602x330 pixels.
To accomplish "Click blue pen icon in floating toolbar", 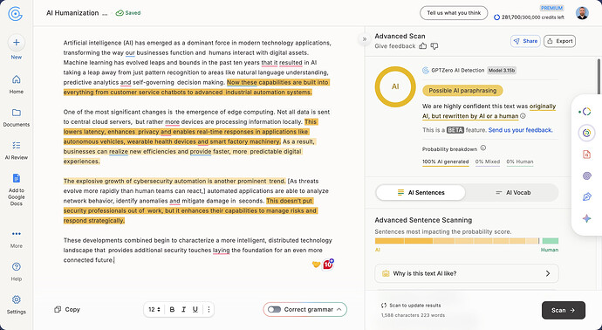I will 586,197.
